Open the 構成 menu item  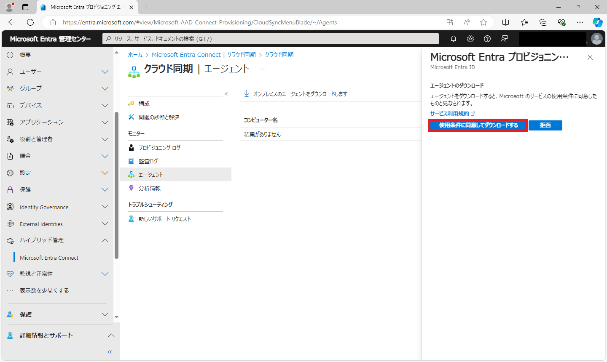(144, 104)
